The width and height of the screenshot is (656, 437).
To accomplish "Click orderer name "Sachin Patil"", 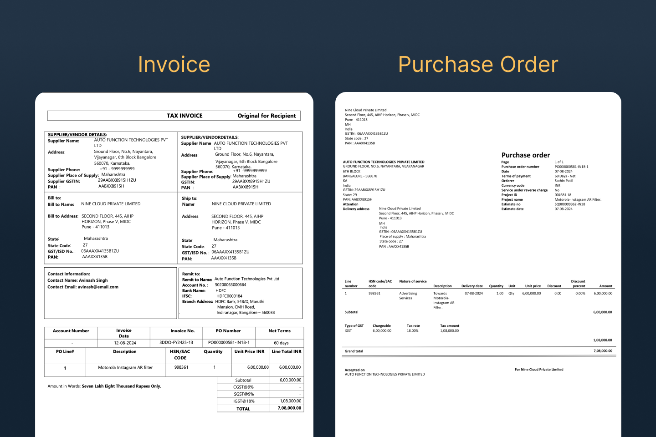I will 564,181.
